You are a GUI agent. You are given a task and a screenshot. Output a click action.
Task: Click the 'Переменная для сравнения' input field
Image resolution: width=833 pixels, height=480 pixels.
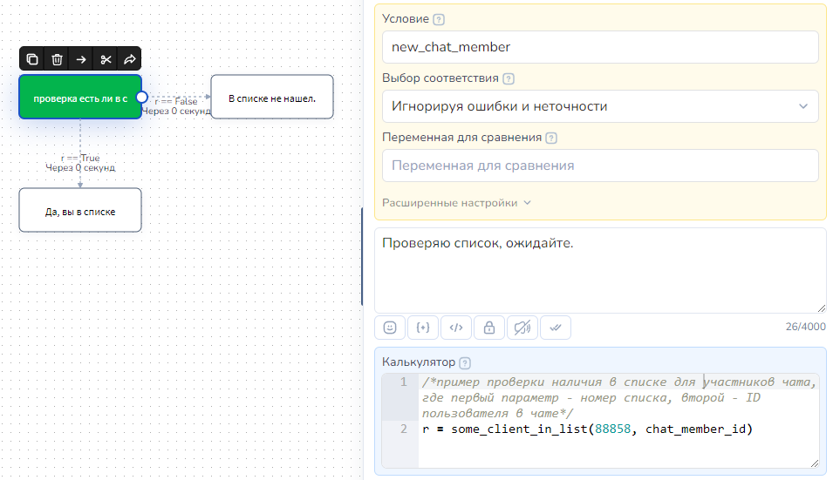[x=600, y=166]
